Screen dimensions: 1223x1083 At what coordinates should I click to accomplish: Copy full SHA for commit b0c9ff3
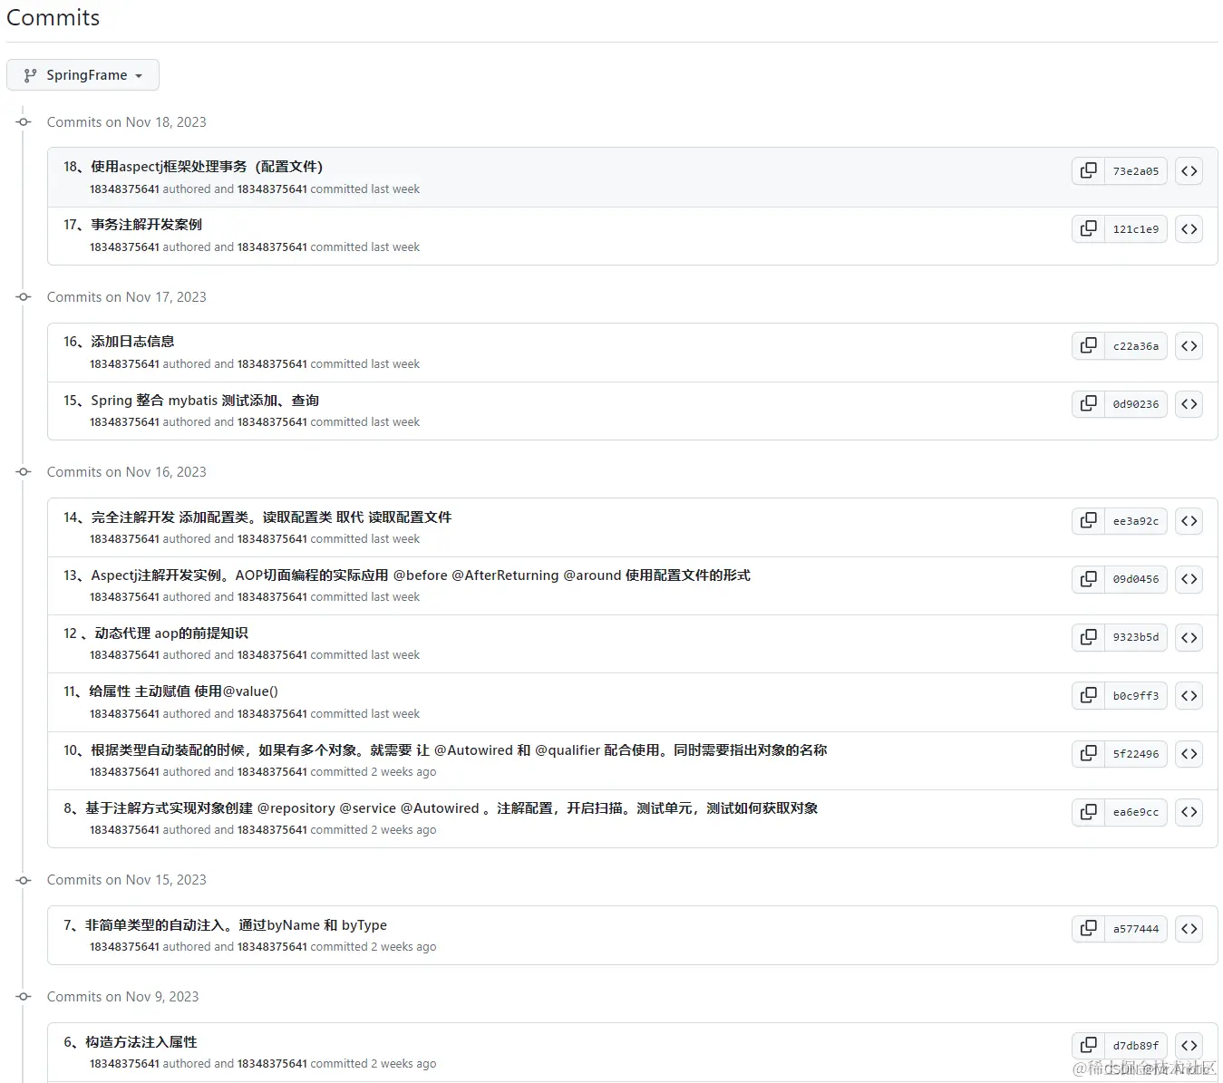(x=1088, y=695)
